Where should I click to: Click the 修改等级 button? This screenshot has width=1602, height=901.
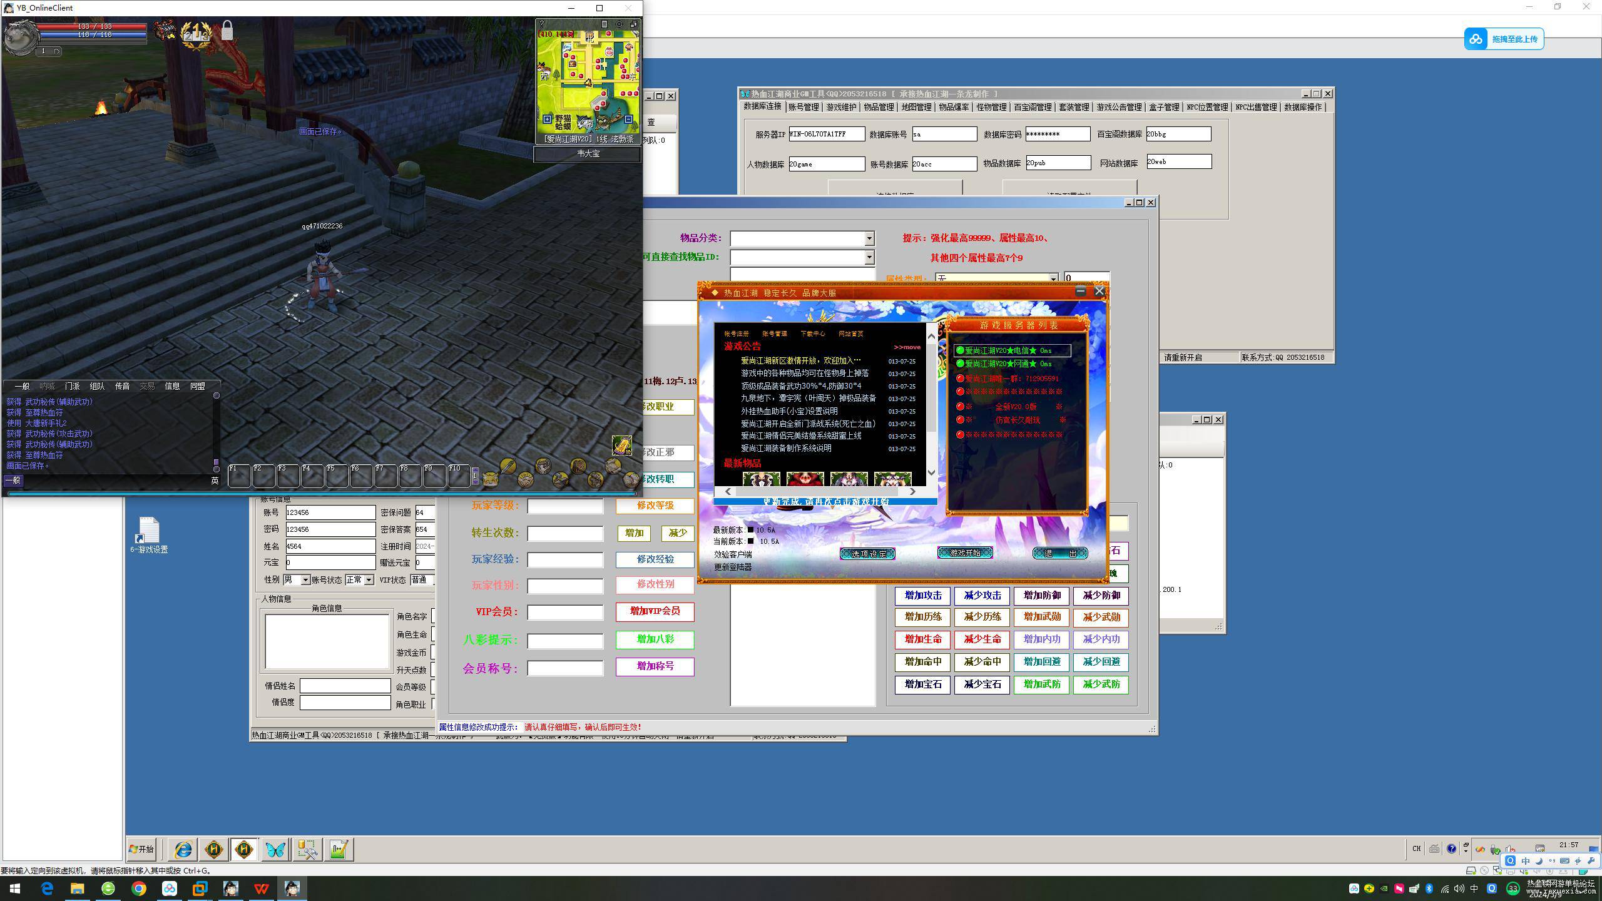(655, 506)
